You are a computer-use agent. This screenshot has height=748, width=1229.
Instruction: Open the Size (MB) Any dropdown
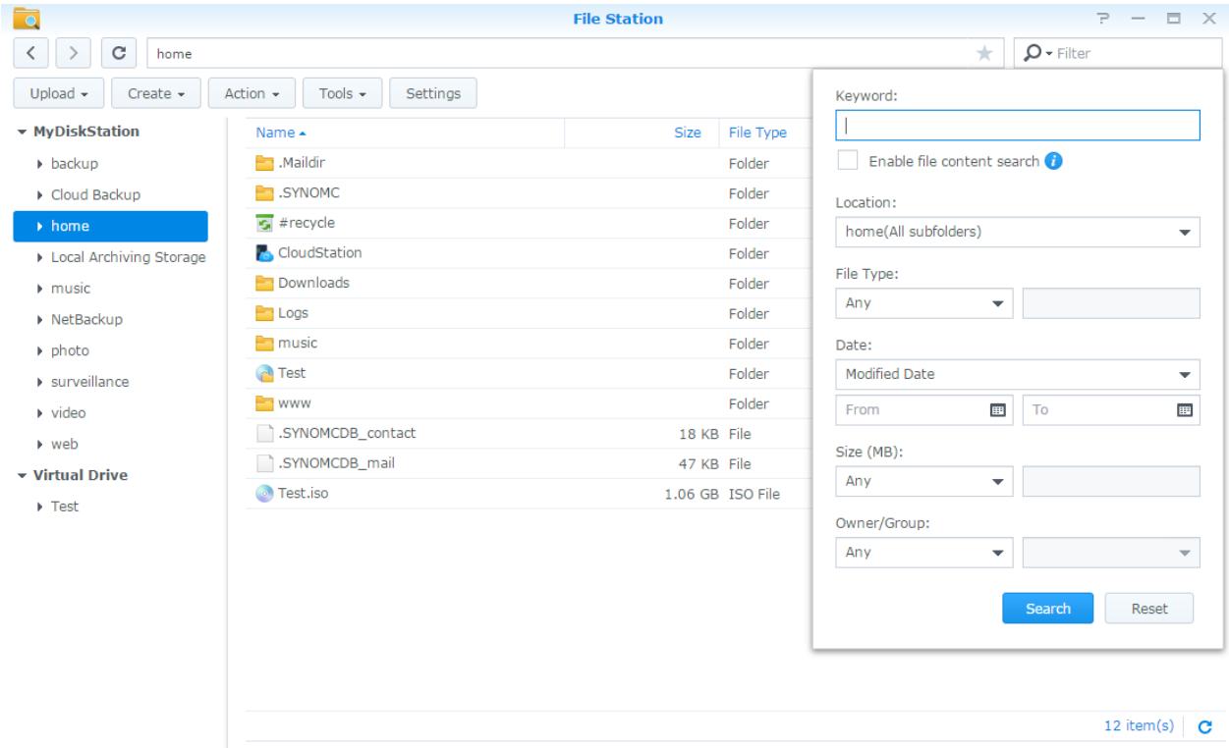coord(923,482)
